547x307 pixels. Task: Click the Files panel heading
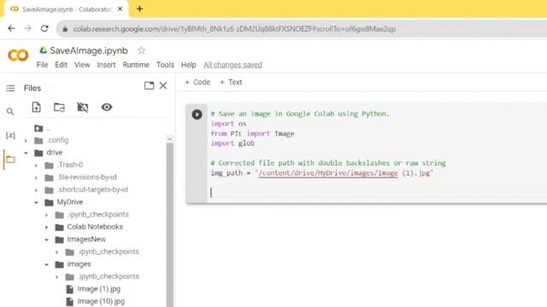pos(32,88)
